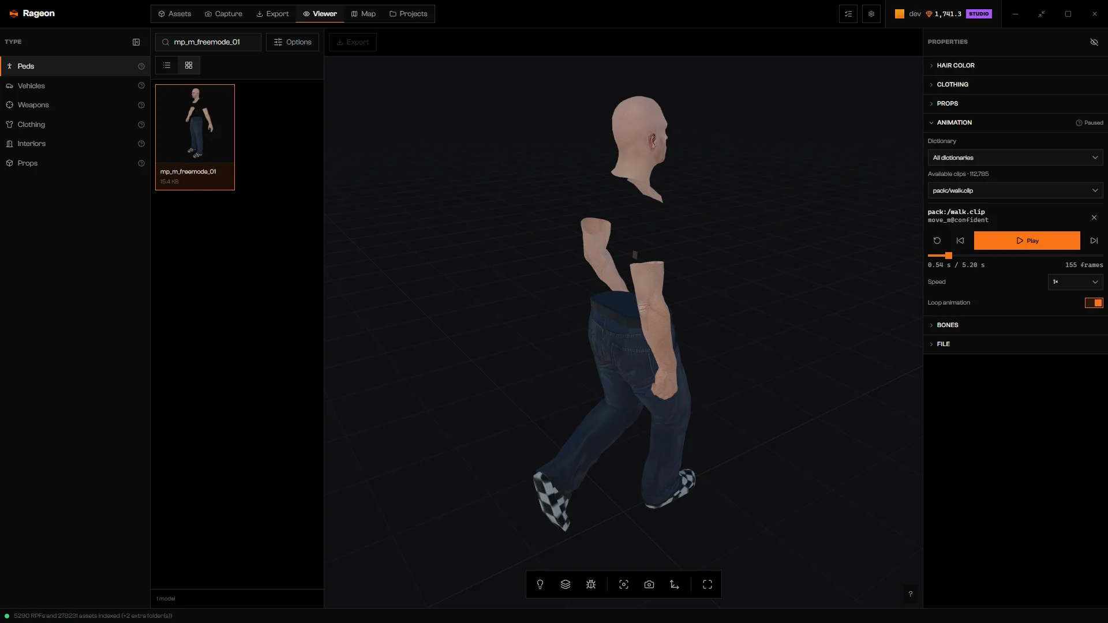The width and height of the screenshot is (1108, 623).
Task: Restart animation with the reset icon
Action: pos(937,241)
